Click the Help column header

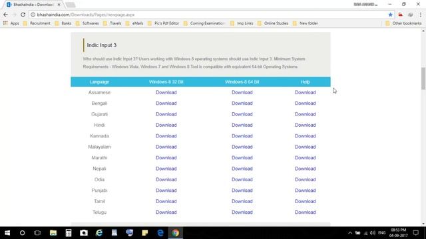click(x=305, y=82)
